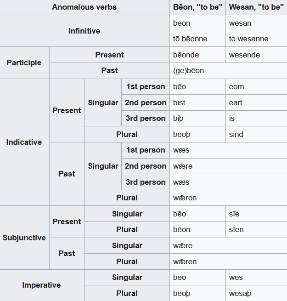Viewport: 287px width, 301px height.
Task: Click the "bist" cell
Action: (x=180, y=102)
